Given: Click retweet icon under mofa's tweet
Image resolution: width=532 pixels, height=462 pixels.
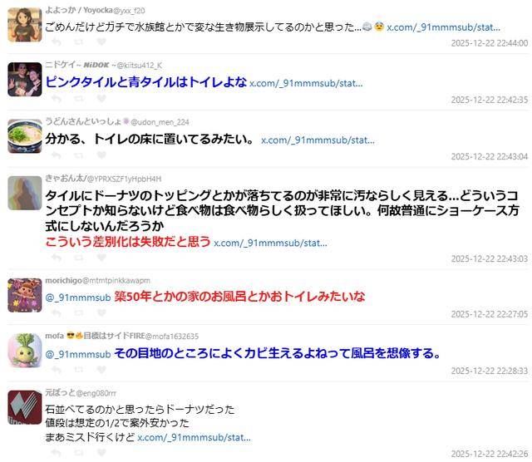Looking at the screenshot, I should click(79, 370).
